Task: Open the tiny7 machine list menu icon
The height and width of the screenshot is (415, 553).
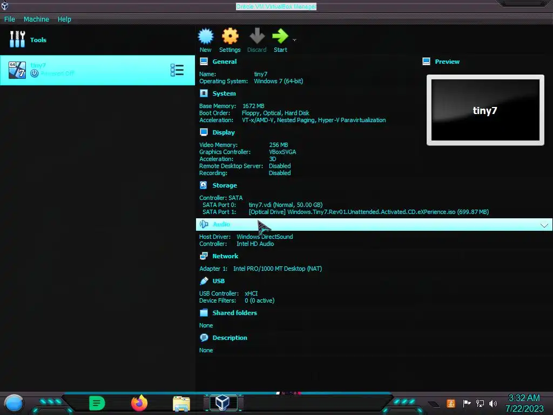Action: (177, 70)
